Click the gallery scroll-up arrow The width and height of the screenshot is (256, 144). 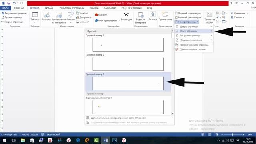coord(172,31)
